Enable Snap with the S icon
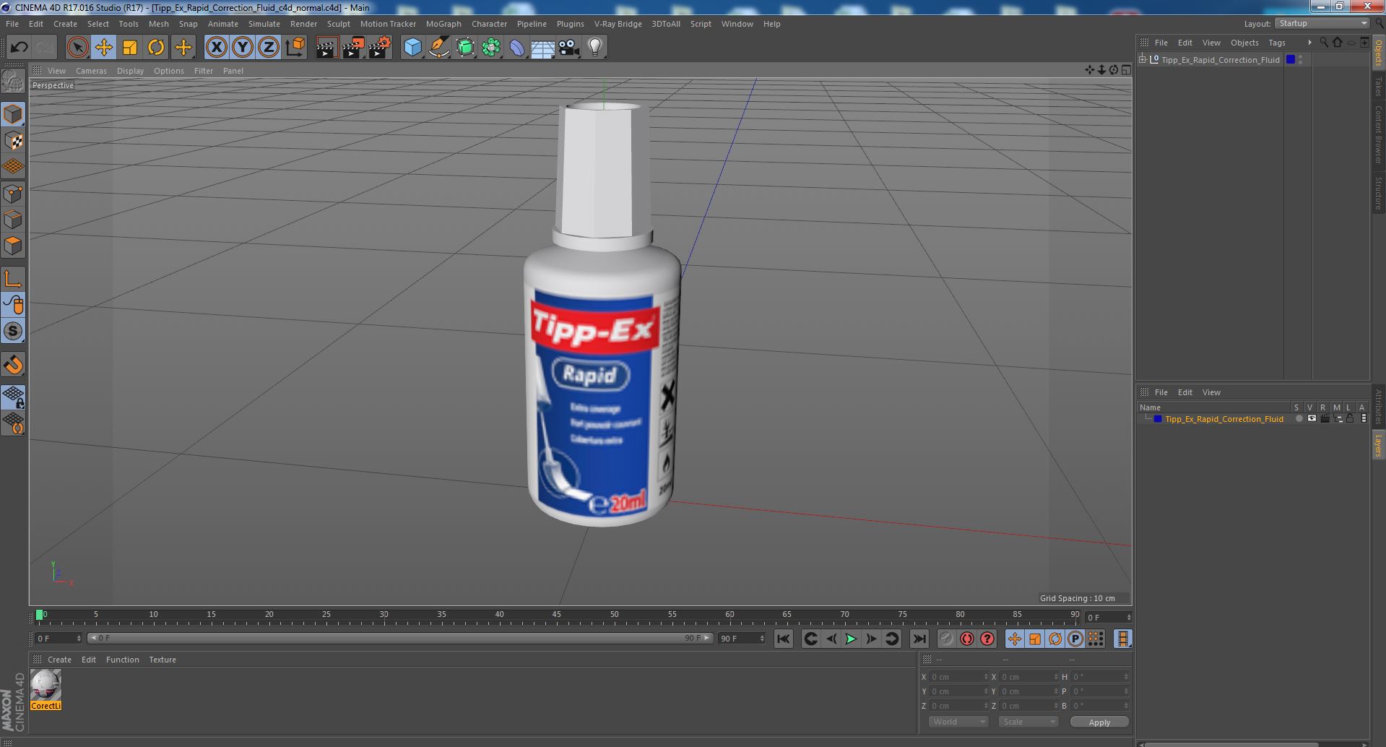Image resolution: width=1386 pixels, height=747 pixels. 13,332
